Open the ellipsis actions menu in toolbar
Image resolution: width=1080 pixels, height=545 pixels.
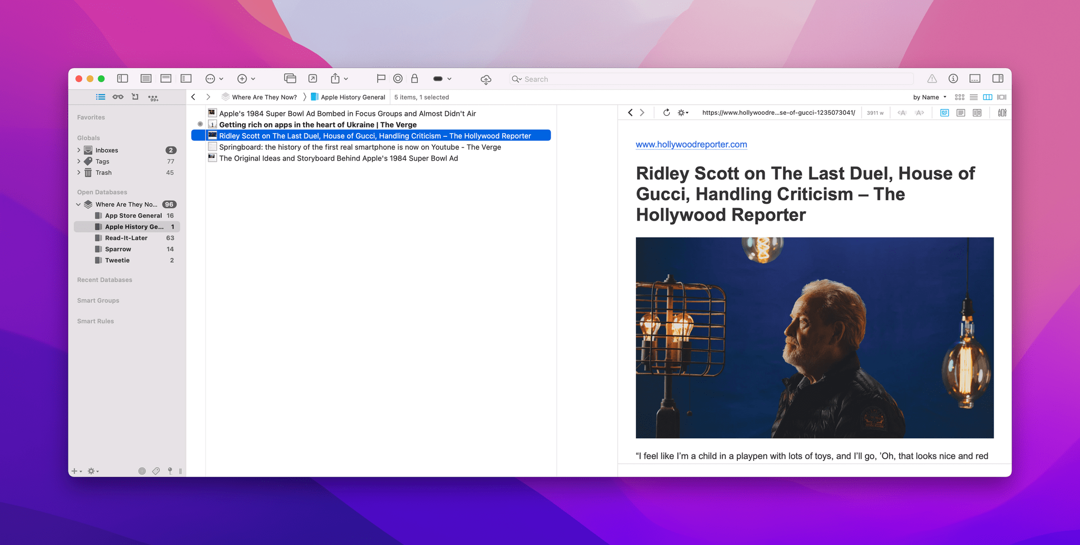[x=214, y=79]
